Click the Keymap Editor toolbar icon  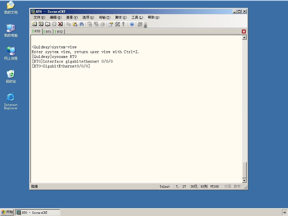(117, 24)
